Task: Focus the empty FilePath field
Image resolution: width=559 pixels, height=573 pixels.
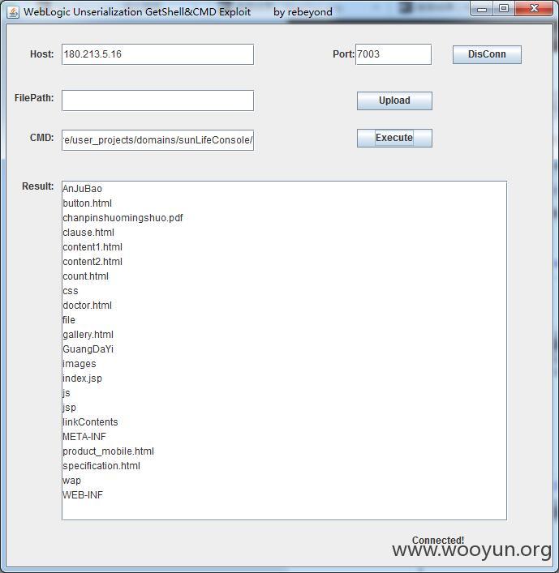Action: 157,100
